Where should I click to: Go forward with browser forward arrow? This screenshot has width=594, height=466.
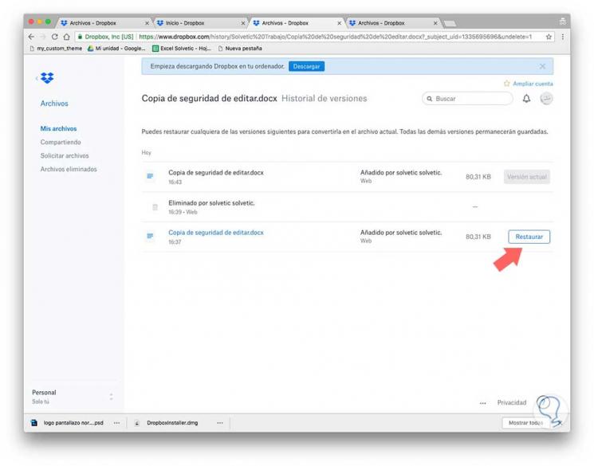point(43,37)
